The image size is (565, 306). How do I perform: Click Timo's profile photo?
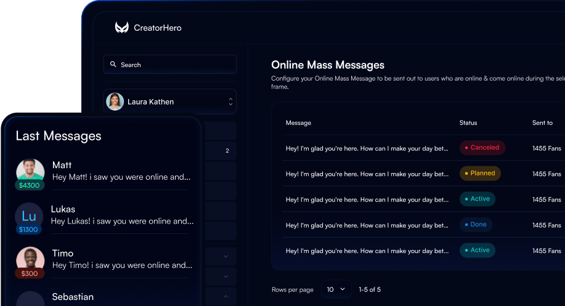pyautogui.click(x=30, y=259)
